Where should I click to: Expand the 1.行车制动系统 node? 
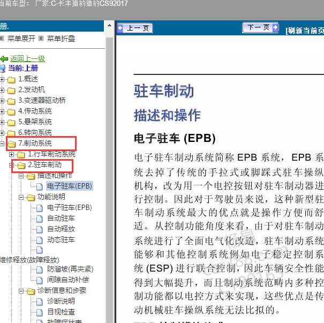[x=12, y=154]
